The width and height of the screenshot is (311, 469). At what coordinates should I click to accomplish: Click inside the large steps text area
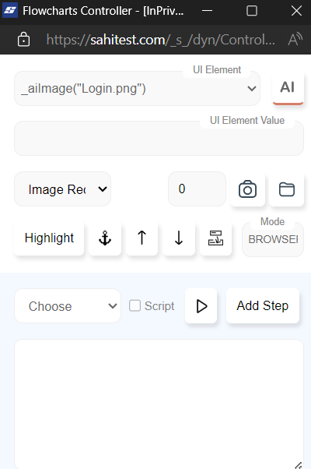point(159,404)
